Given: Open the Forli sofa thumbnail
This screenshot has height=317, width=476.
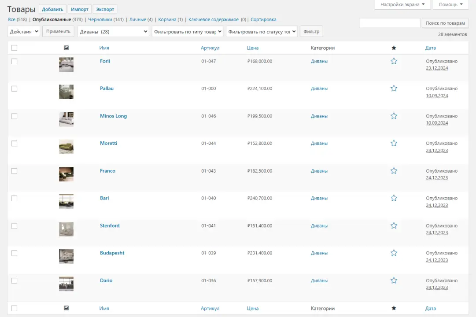Looking at the screenshot, I should click(x=66, y=64).
